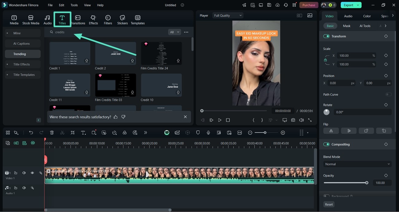
Task: Click the Reset button
Action: (x=329, y=204)
